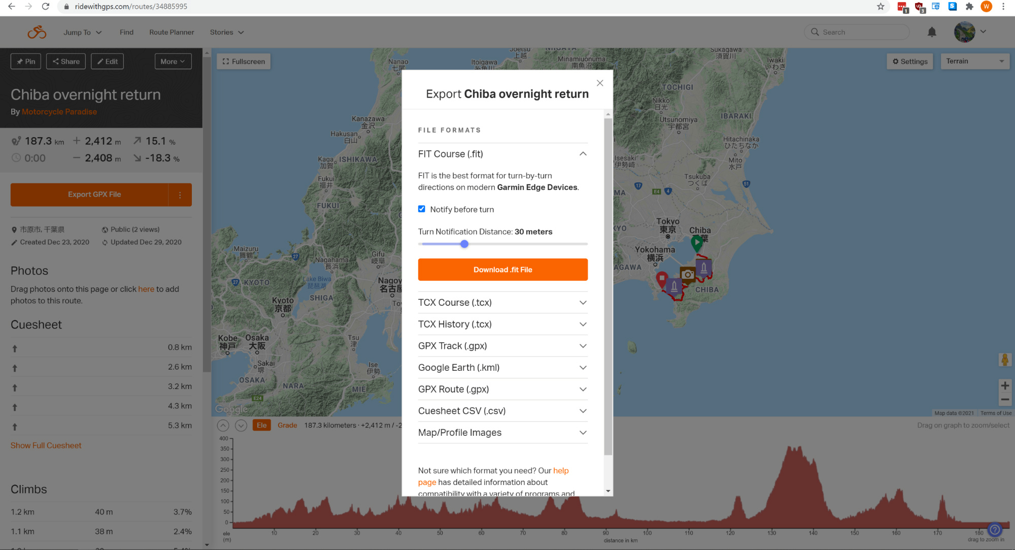This screenshot has height=550, width=1015.
Task: Zoom out the map with the minus button
Action: [x=1005, y=399]
